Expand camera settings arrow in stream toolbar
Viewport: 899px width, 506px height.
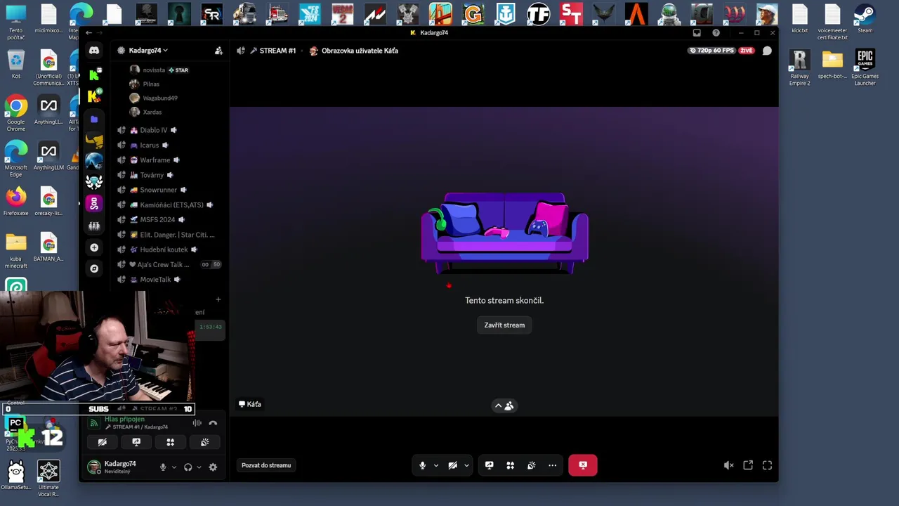tap(466, 465)
